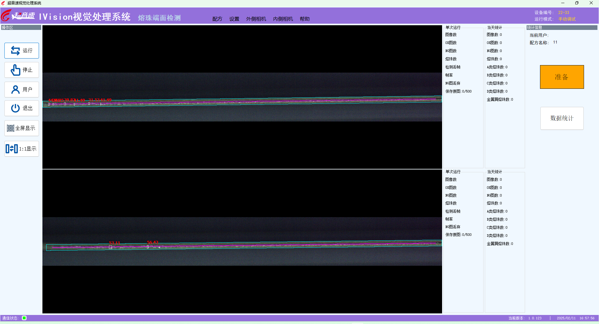Click the 超音速 logo in header
Image resolution: width=599 pixels, height=324 pixels.
(18, 15)
